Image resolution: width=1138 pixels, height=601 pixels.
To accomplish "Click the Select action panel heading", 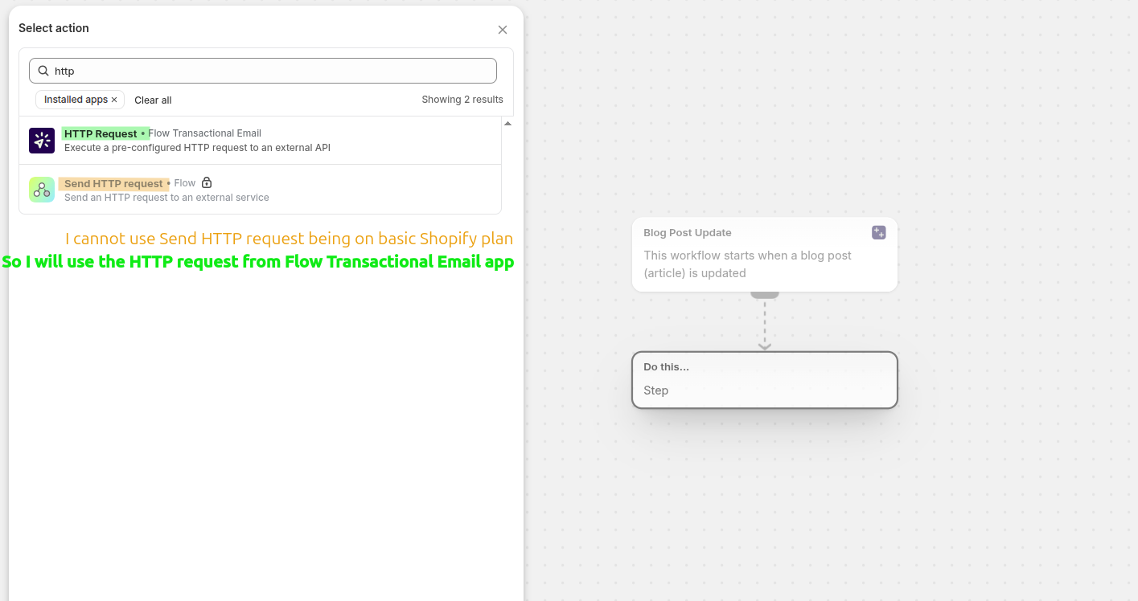I will [x=54, y=28].
